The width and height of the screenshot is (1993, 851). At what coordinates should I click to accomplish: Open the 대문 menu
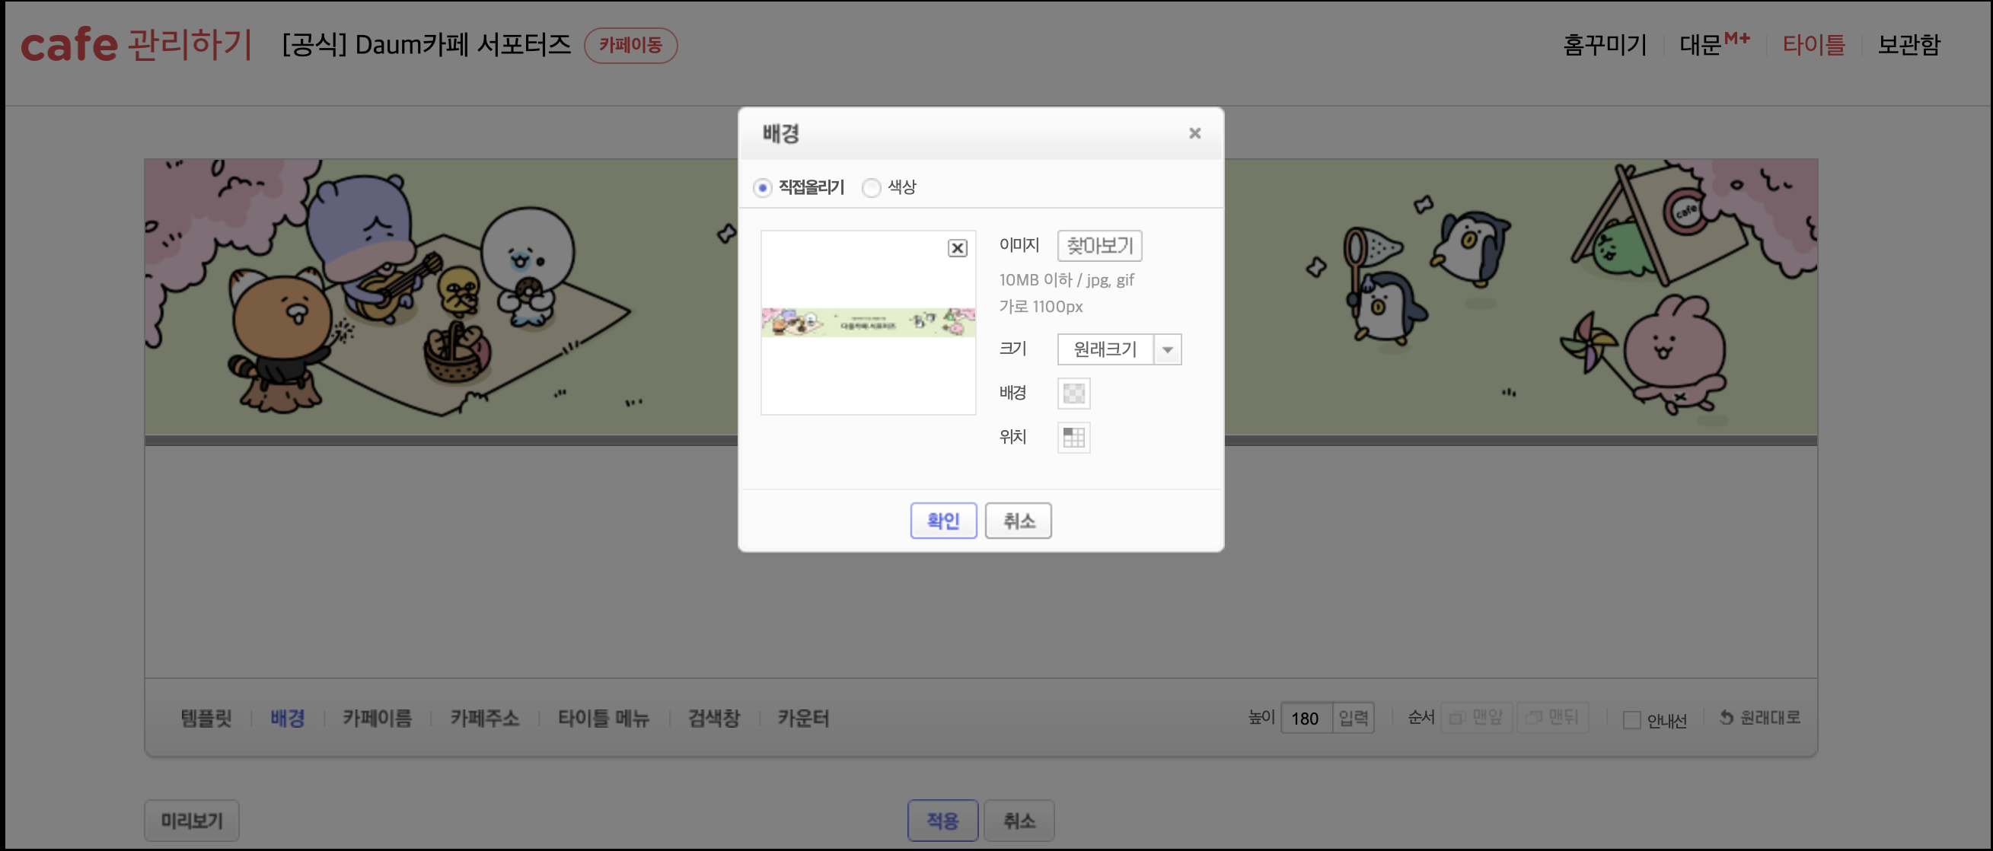click(x=1714, y=45)
